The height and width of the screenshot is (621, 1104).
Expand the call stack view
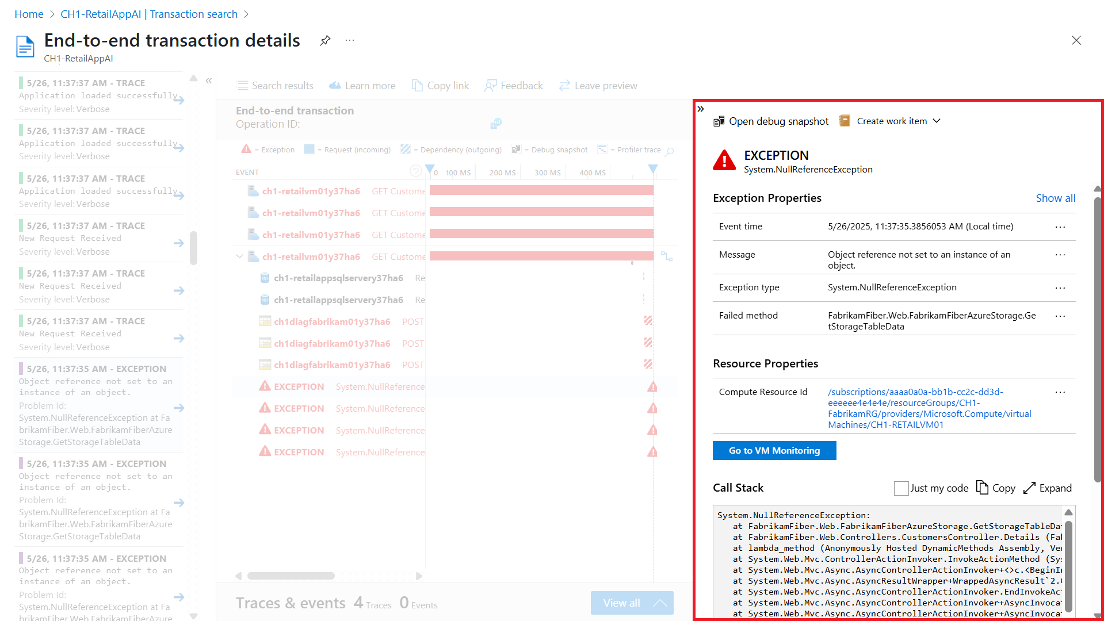point(1048,488)
